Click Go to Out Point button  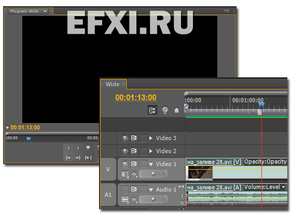pos(78,157)
